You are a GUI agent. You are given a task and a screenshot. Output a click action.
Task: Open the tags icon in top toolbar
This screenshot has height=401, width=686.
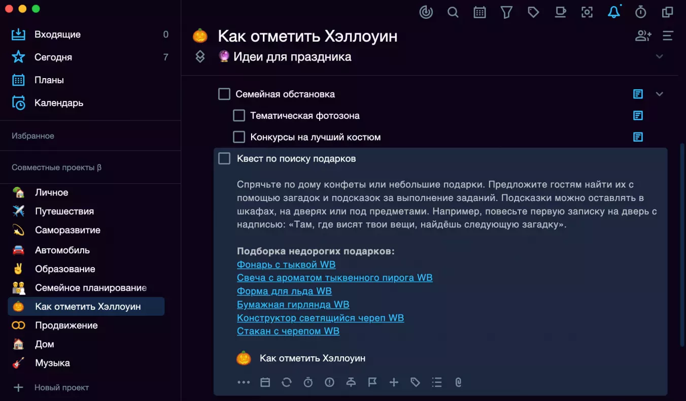(533, 12)
